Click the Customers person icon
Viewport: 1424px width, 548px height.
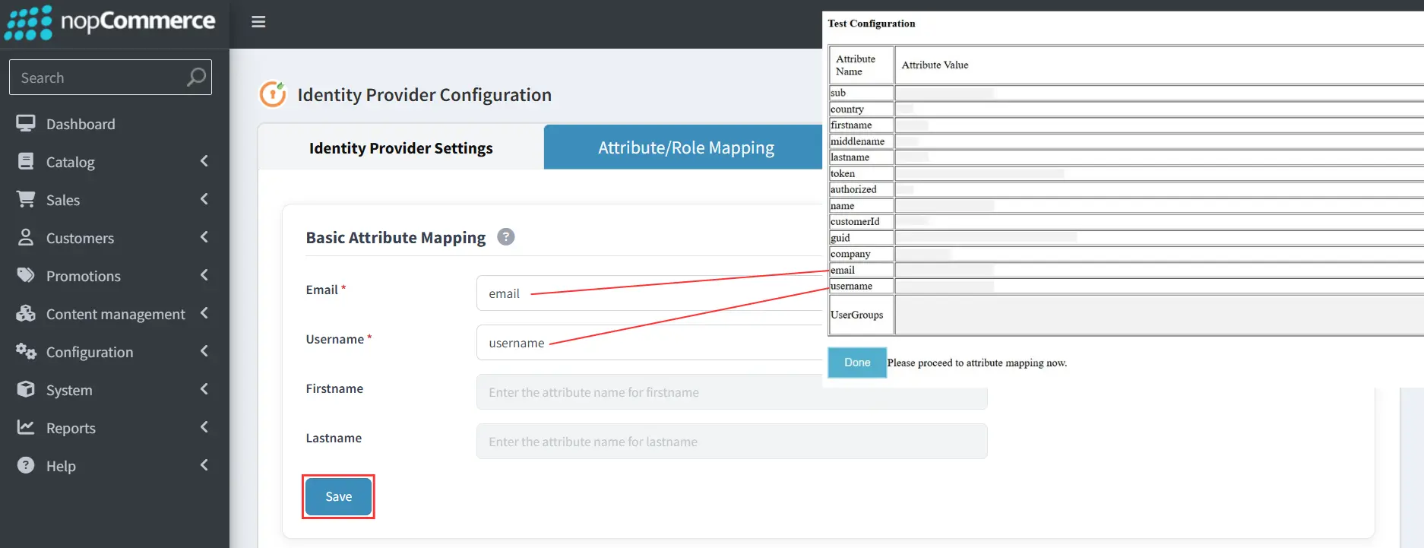coord(26,237)
